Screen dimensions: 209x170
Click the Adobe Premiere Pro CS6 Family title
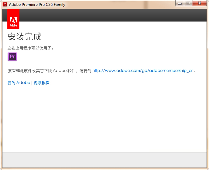click(37, 5)
